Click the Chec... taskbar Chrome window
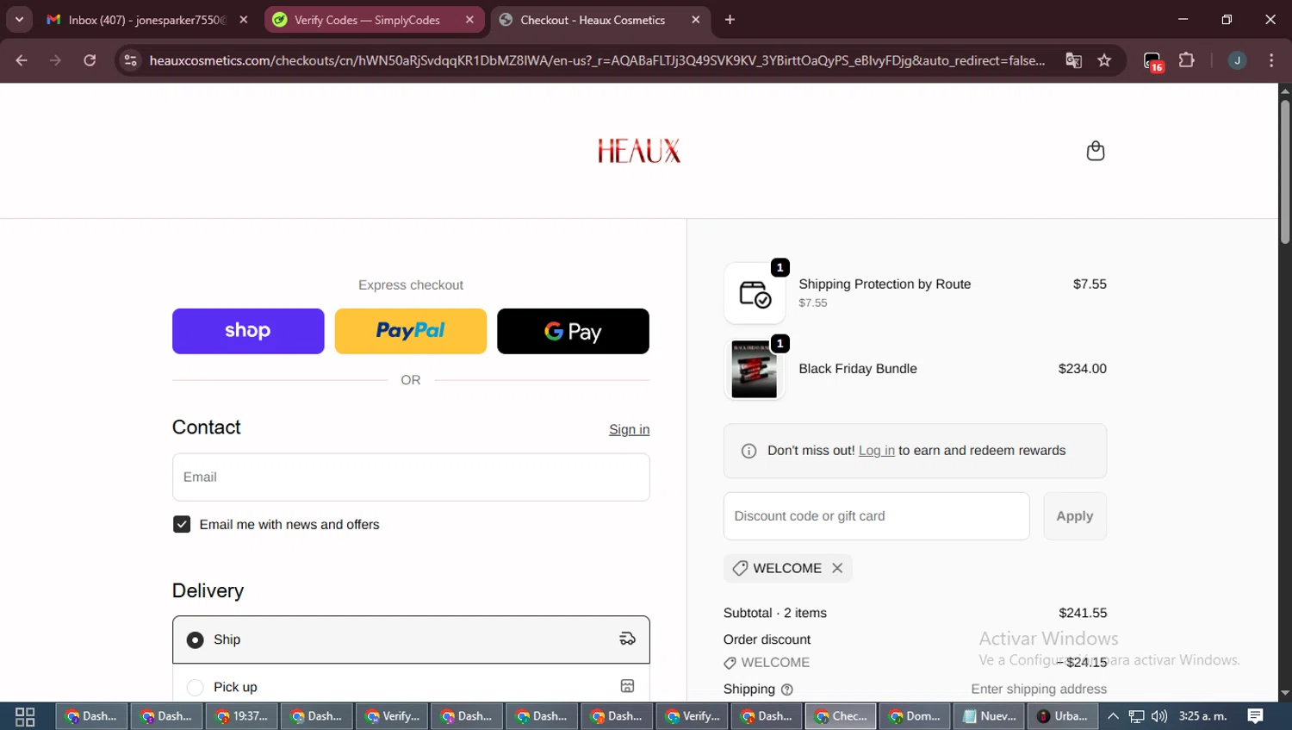Viewport: 1292px width, 730px height. [841, 716]
